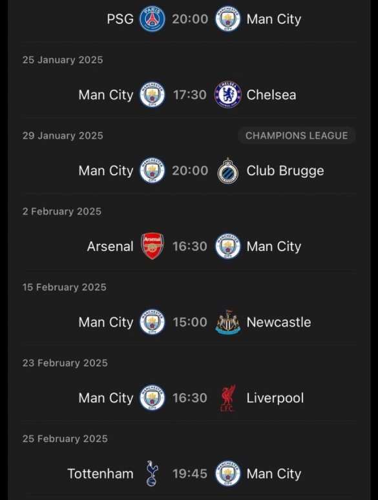Tap the Arsenal club crest
This screenshot has width=378, height=500.
tap(152, 246)
